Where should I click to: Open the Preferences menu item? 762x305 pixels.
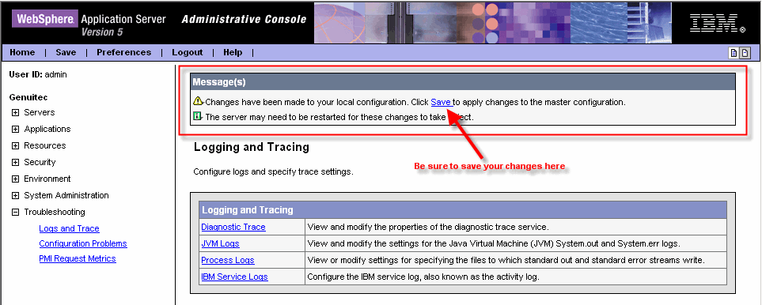tap(124, 52)
